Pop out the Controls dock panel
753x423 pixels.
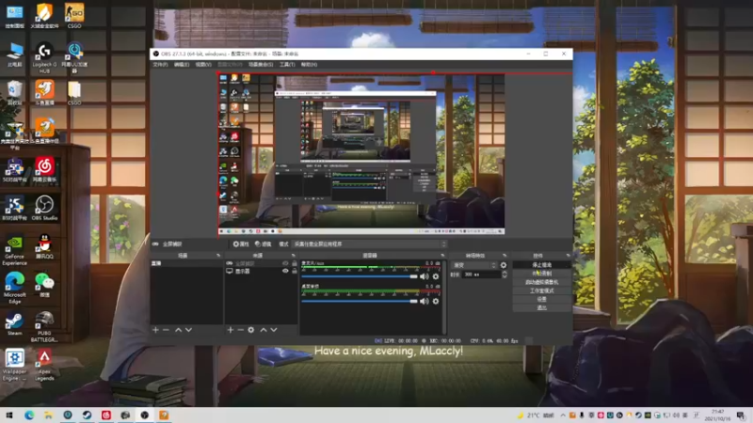pyautogui.click(x=569, y=256)
